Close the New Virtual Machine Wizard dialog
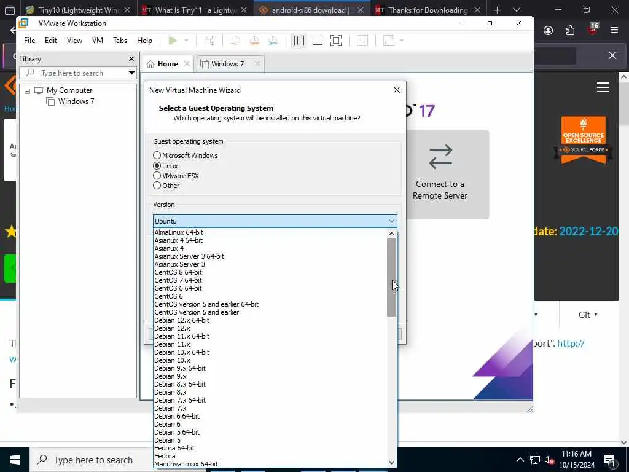The height and width of the screenshot is (472, 629). point(397,90)
